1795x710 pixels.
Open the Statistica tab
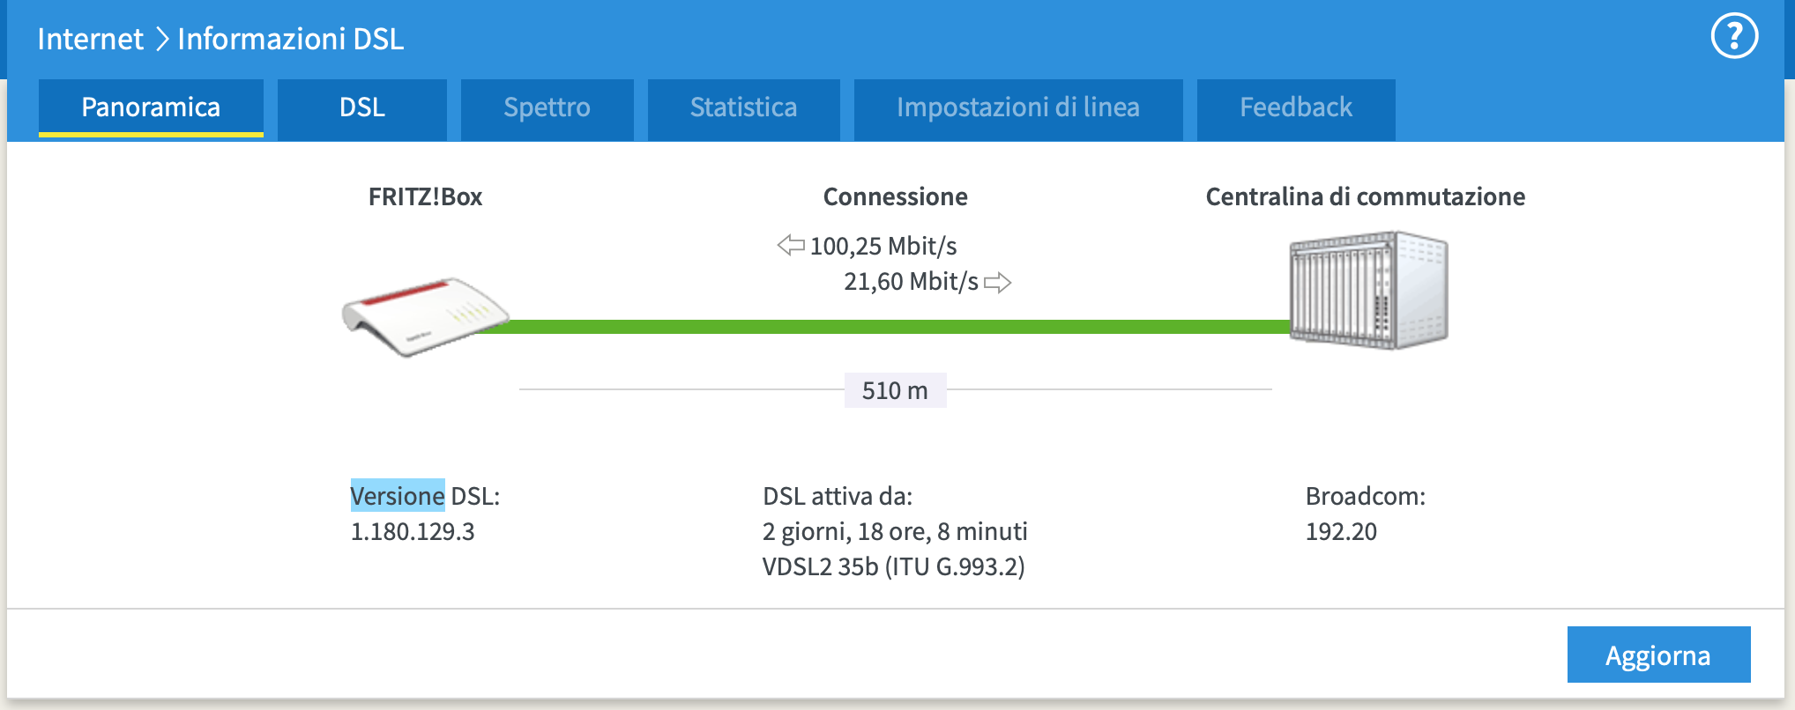coord(743,108)
